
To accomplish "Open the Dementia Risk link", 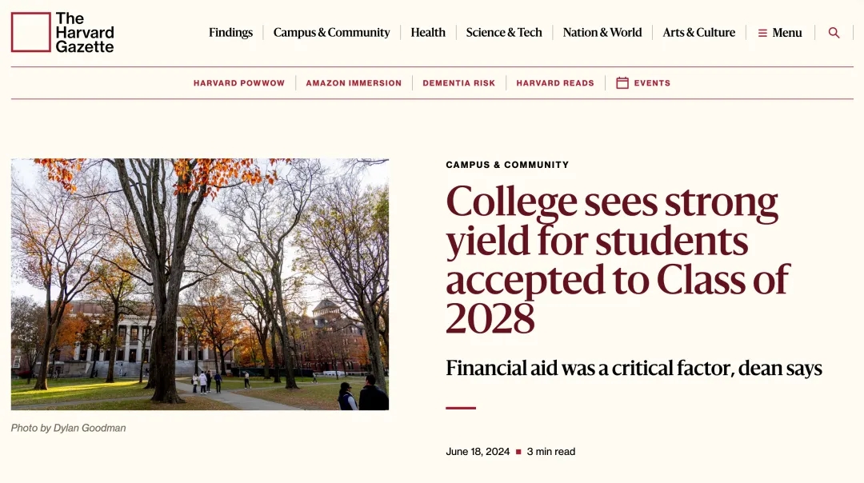I will pos(459,83).
